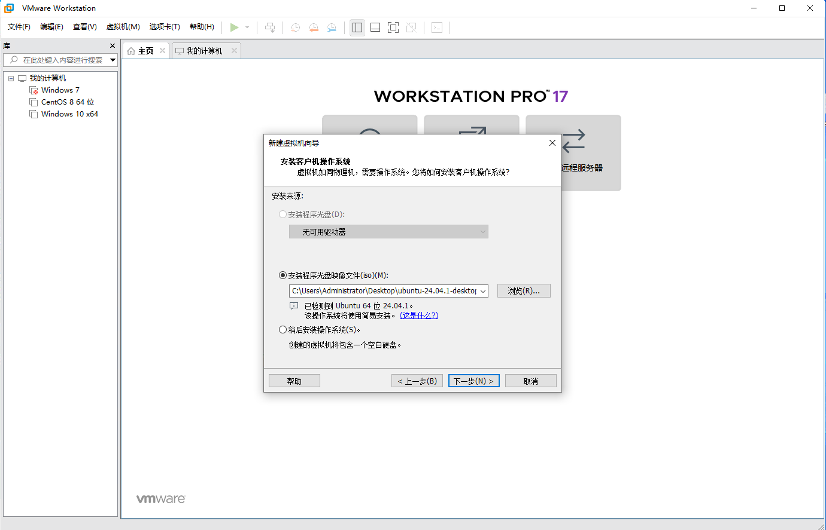Collapse the 我的计算机 tree node
This screenshot has height=530, width=826.
(x=11, y=78)
